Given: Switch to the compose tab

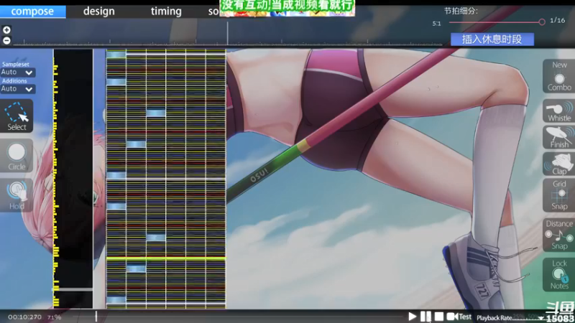Looking at the screenshot, I should tap(32, 11).
